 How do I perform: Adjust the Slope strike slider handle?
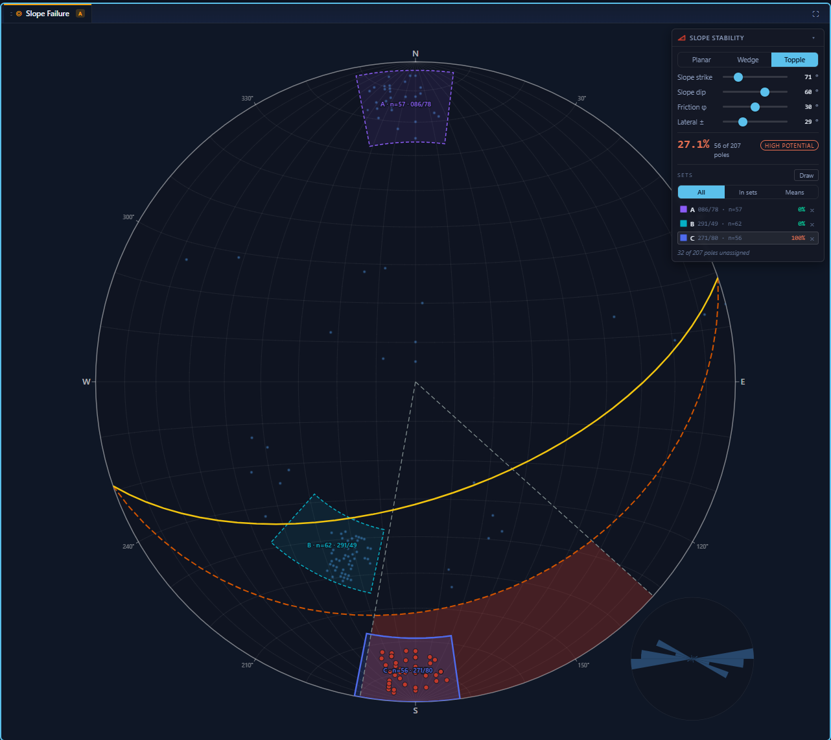point(738,77)
